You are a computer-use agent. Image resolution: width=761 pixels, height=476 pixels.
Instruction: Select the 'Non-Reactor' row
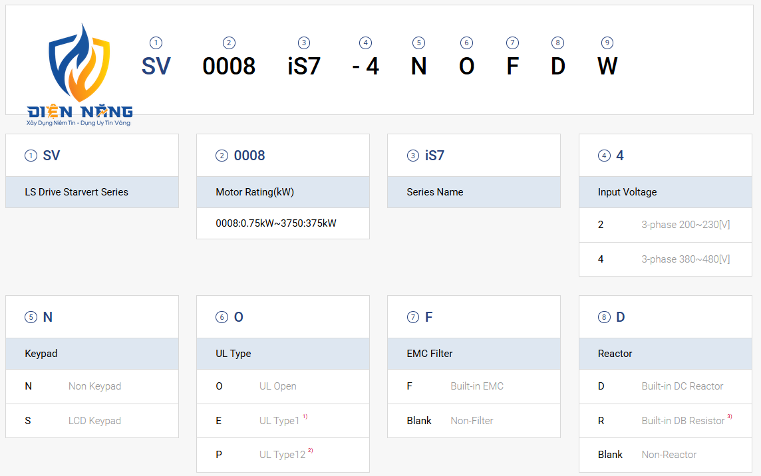(665, 455)
